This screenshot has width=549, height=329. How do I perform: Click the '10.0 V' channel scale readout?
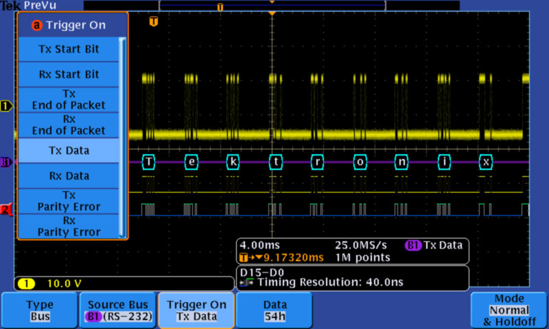(64, 284)
